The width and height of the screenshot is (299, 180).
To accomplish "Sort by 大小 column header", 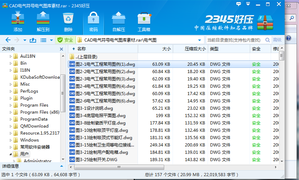I will (x=155, y=49).
